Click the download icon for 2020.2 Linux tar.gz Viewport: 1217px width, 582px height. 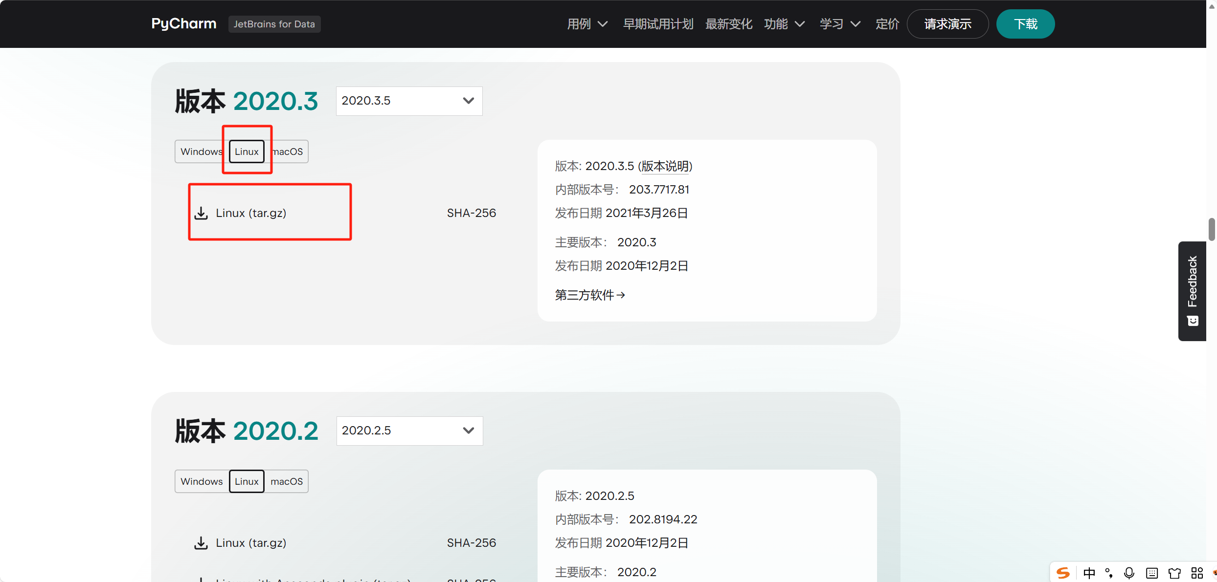[x=201, y=543]
